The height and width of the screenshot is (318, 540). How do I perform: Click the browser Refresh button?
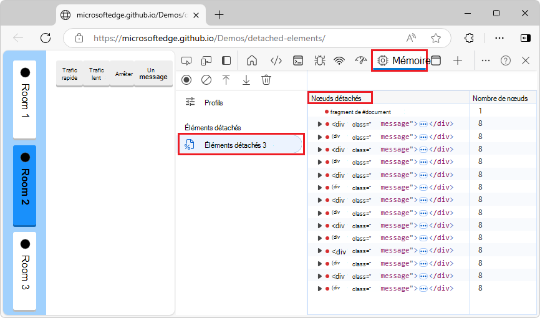tap(46, 38)
